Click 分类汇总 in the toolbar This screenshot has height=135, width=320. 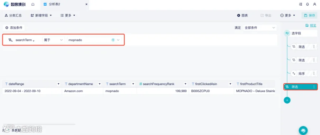point(13,15)
